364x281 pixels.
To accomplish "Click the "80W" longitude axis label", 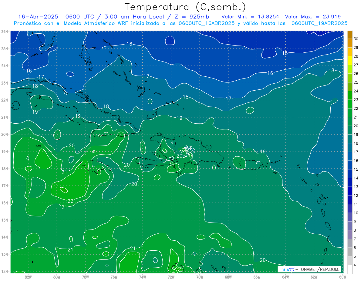I will (57, 277).
